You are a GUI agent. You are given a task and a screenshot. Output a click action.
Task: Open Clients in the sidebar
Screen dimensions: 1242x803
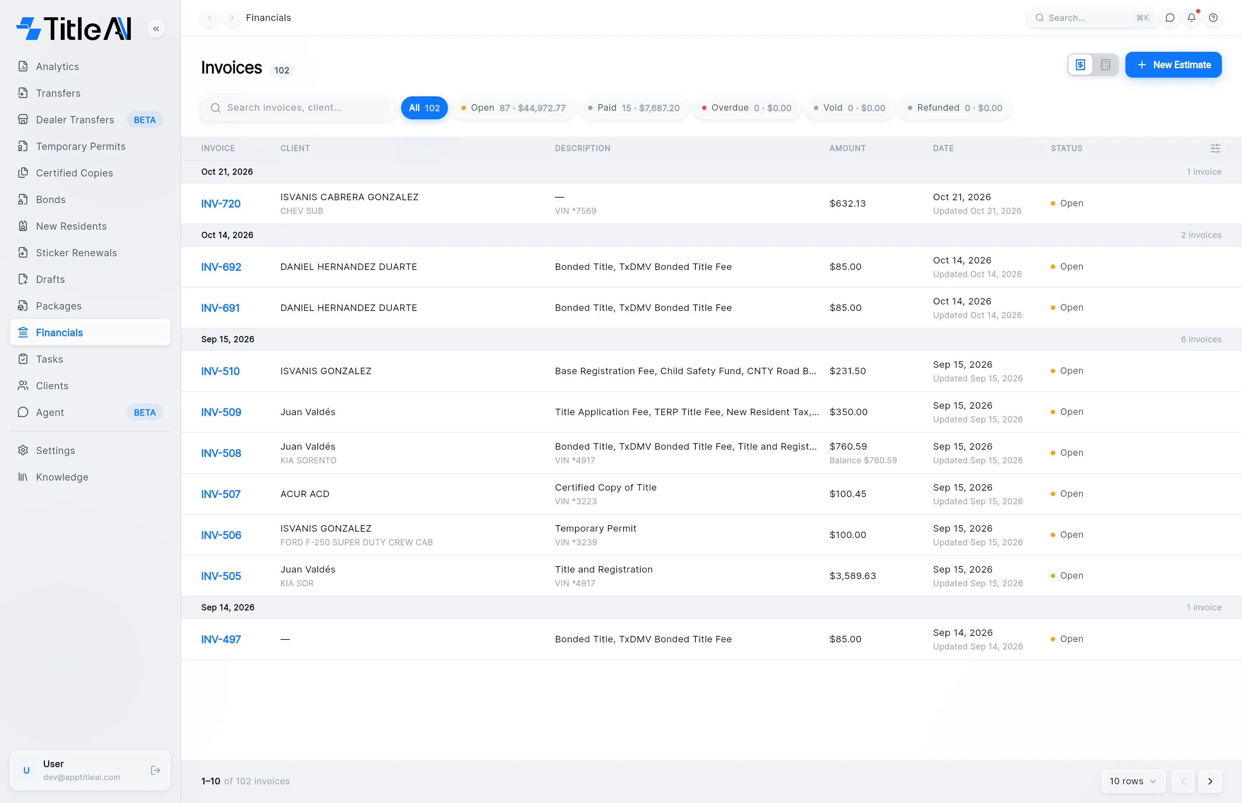(x=90, y=386)
